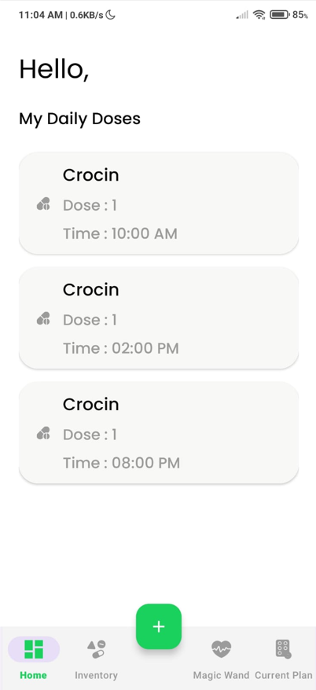Open the Crocin 10:00 AM dose card
316x690 pixels.
[159, 204]
